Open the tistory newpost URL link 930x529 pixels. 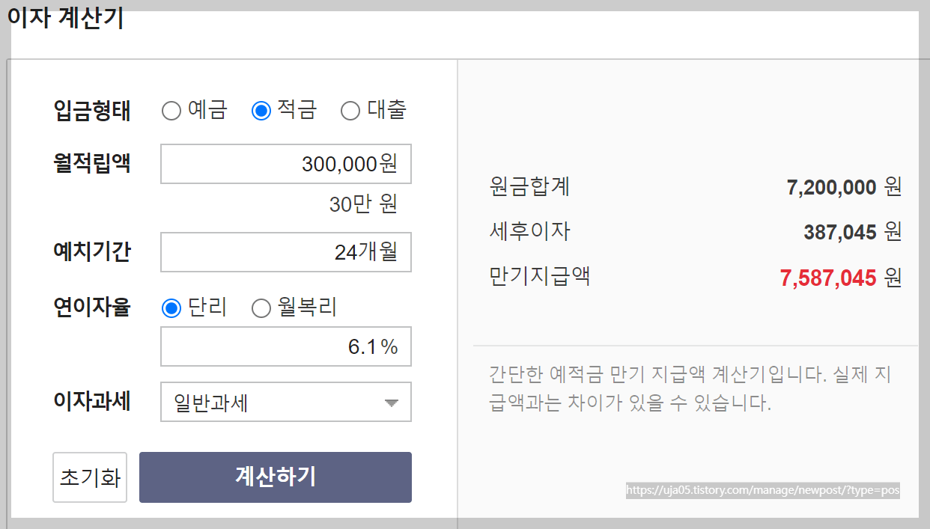click(763, 490)
